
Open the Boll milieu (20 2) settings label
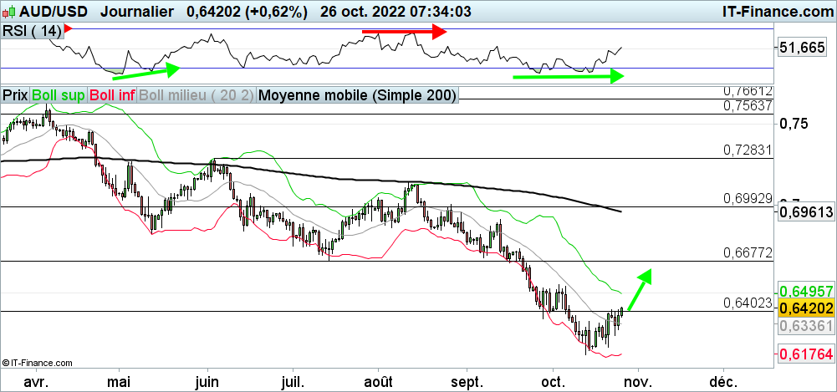coord(196,95)
